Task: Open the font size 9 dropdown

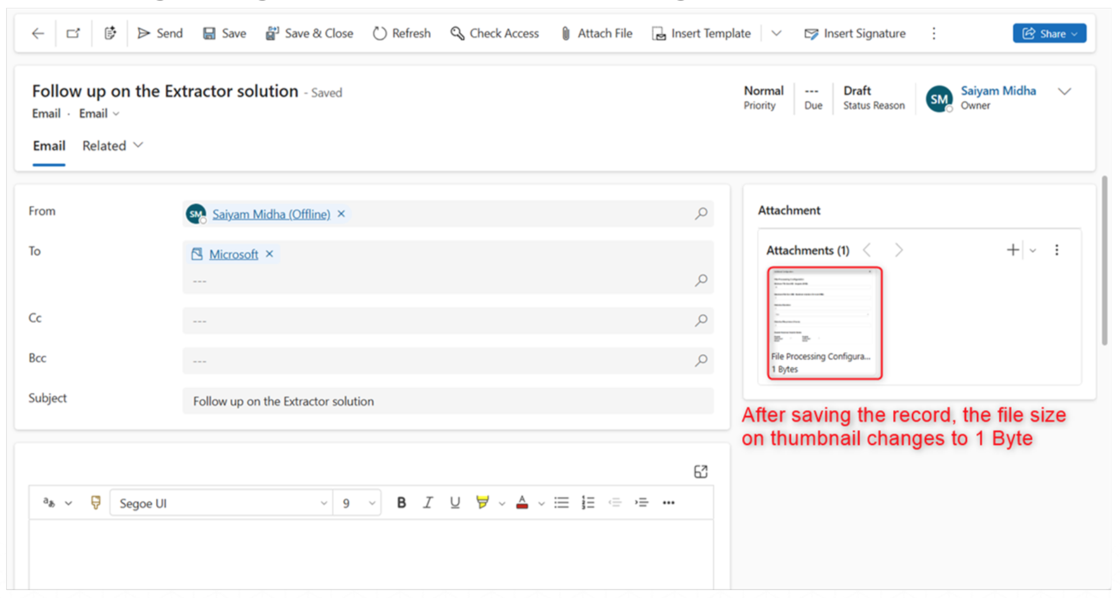Action: [x=358, y=503]
